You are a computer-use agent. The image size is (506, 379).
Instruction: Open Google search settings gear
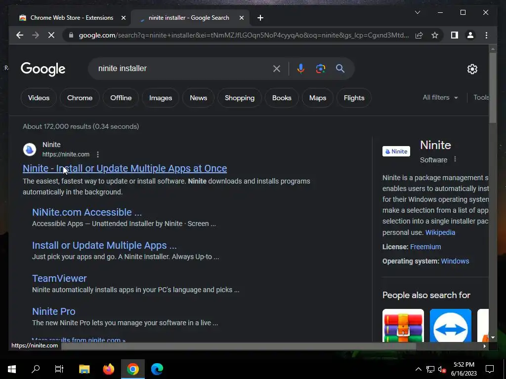click(472, 69)
